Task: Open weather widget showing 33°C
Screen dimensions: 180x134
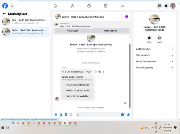Action: [145, 127]
